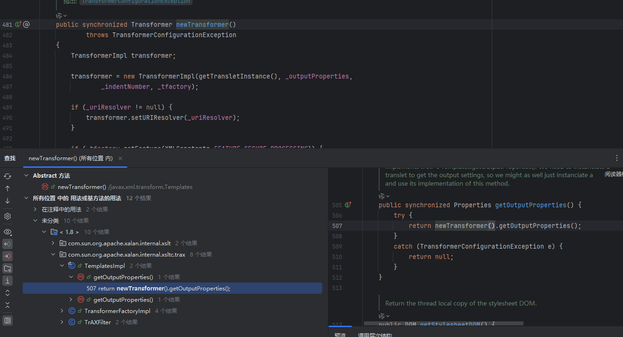Select the newTransformer() abstract method entry
623x337 pixels.
tap(82, 187)
